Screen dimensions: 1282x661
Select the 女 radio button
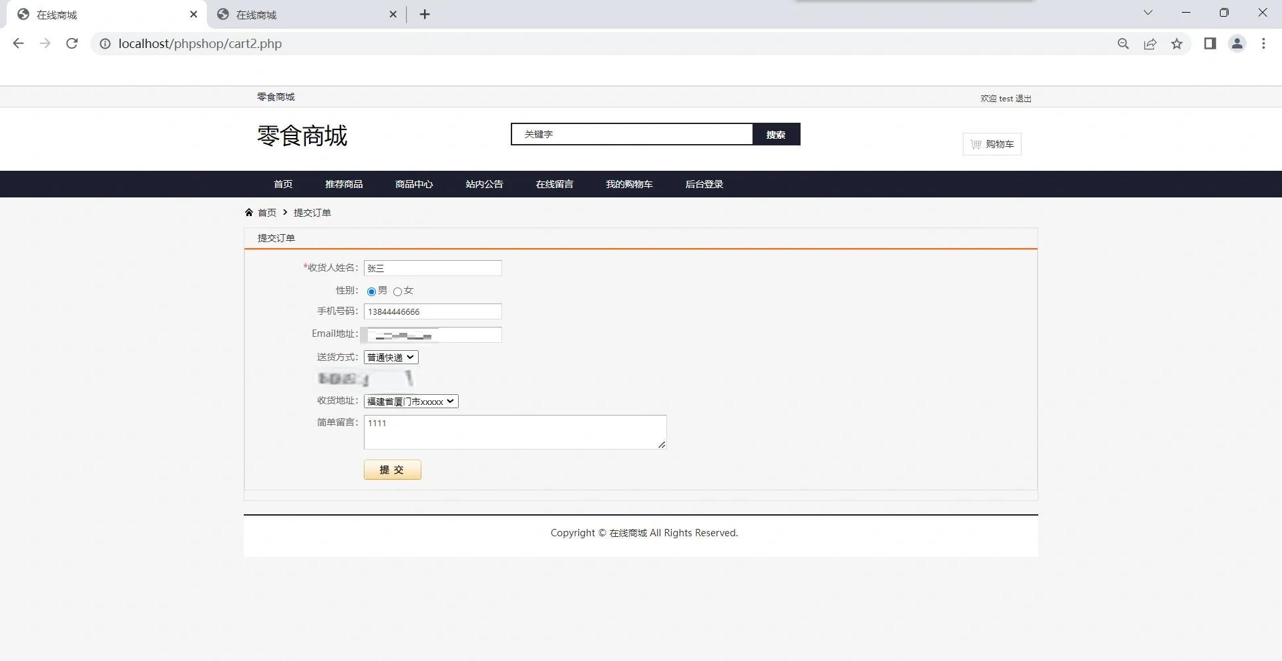point(397,291)
